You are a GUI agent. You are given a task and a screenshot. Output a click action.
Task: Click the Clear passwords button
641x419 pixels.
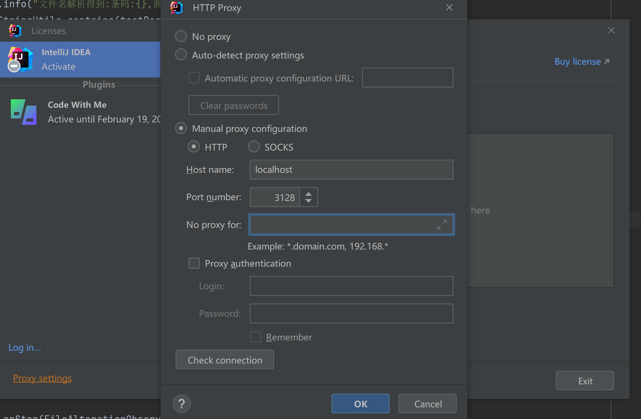(234, 105)
